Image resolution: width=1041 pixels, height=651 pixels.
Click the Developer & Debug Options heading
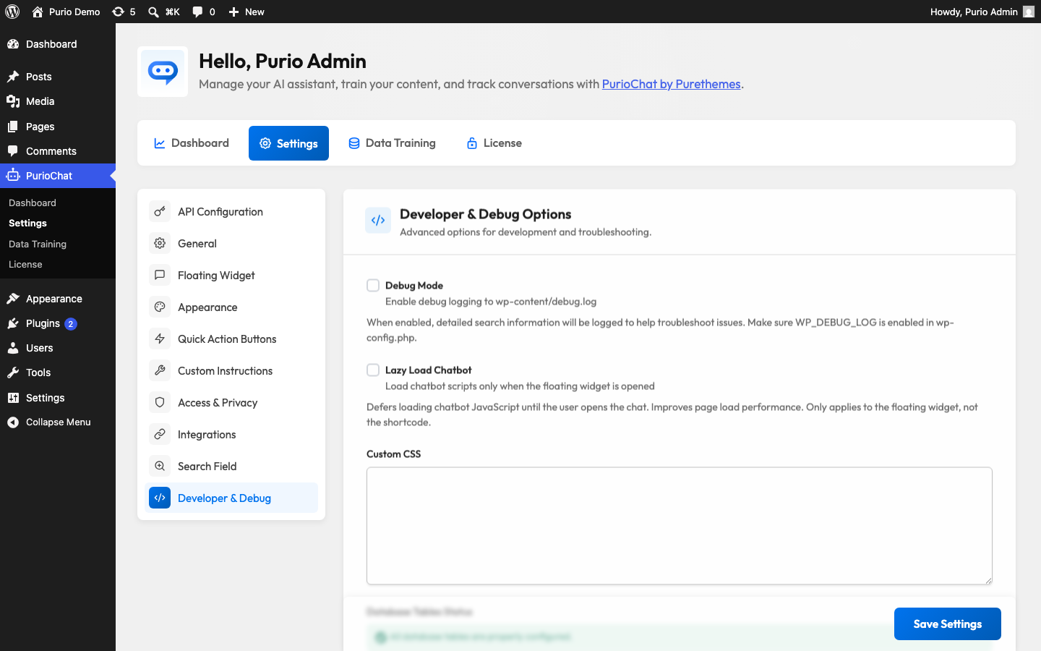pyautogui.click(x=486, y=214)
